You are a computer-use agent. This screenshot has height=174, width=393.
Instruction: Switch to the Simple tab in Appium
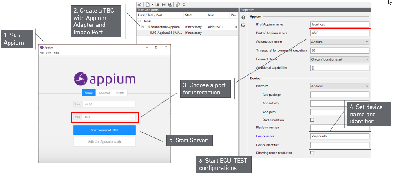pos(89,93)
